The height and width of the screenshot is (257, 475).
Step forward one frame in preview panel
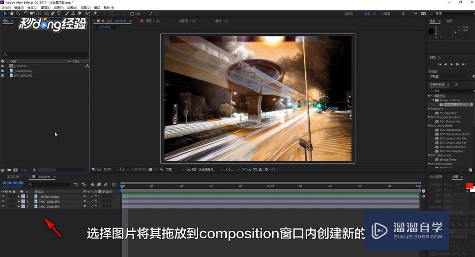[458, 64]
